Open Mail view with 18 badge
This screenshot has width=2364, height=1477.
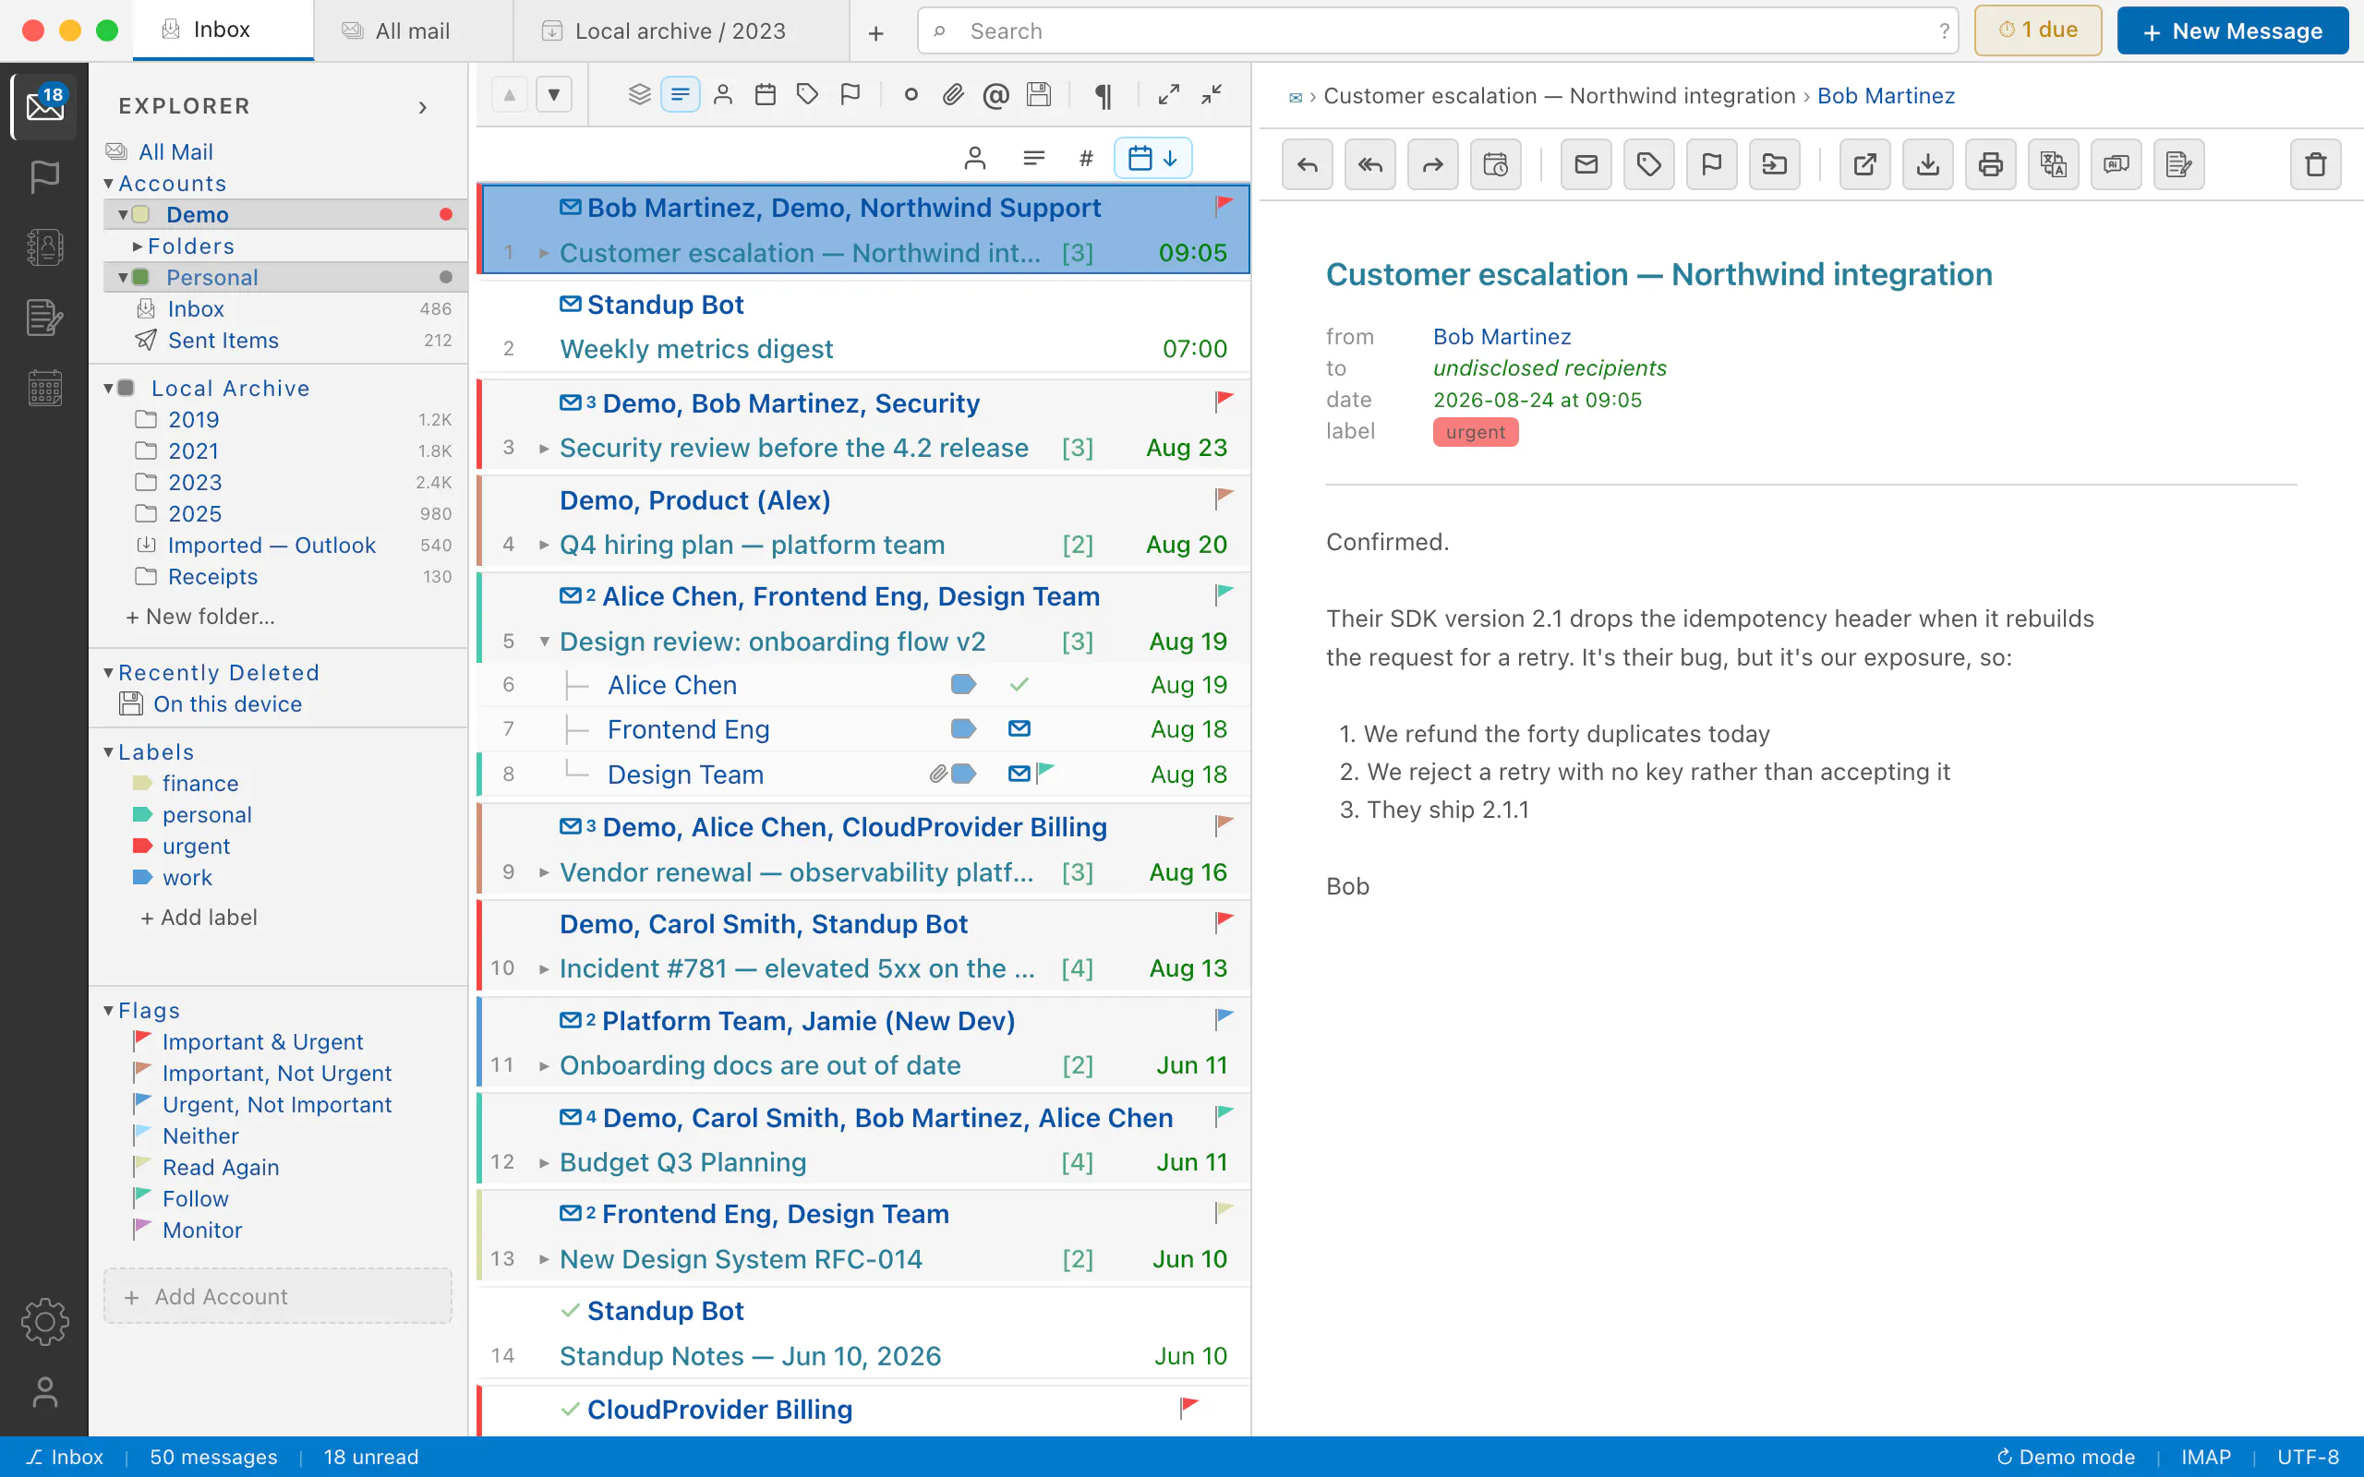(44, 104)
